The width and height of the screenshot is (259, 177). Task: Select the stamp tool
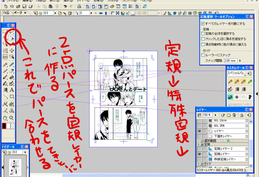12,110
